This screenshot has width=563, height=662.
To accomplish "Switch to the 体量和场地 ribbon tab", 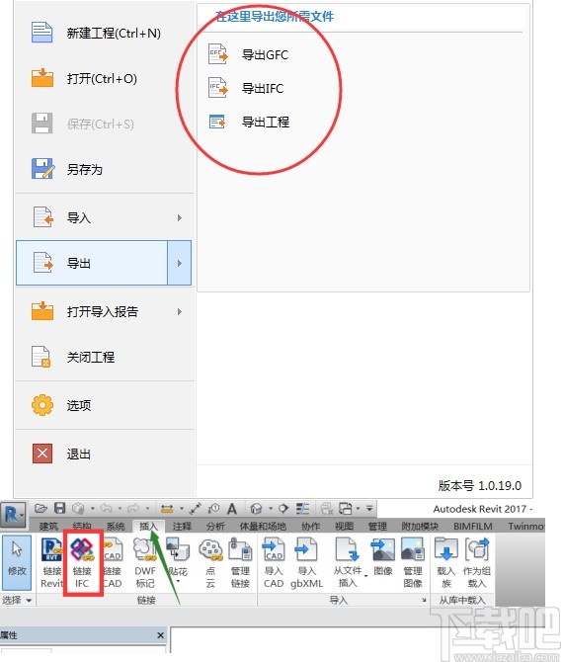I will pos(263,526).
